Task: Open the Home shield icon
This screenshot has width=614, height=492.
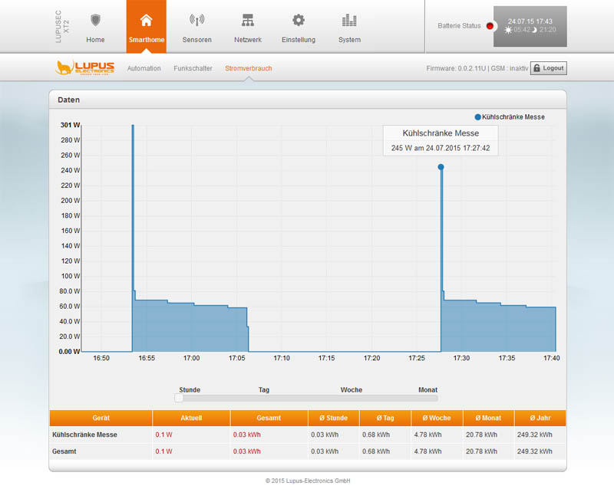Action: tap(95, 20)
